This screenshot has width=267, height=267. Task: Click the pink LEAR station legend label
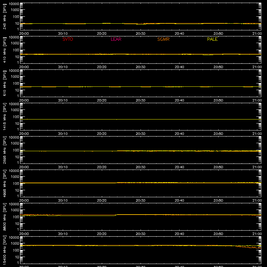(116, 39)
